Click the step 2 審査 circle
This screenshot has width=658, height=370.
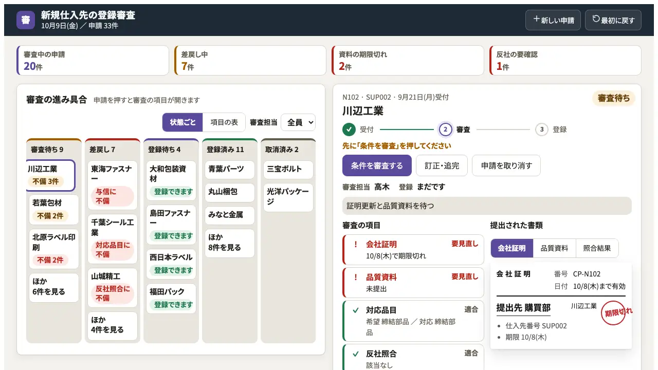(446, 129)
